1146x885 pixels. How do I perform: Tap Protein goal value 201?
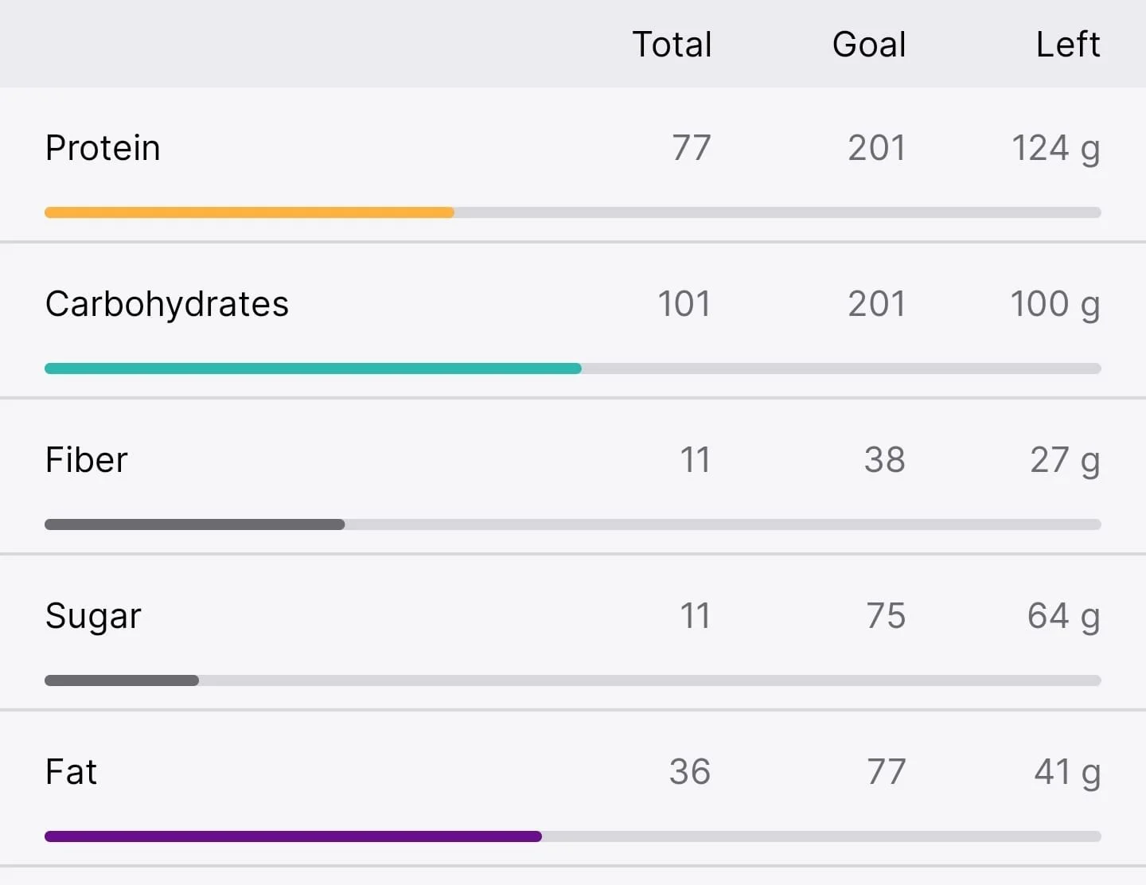click(877, 148)
